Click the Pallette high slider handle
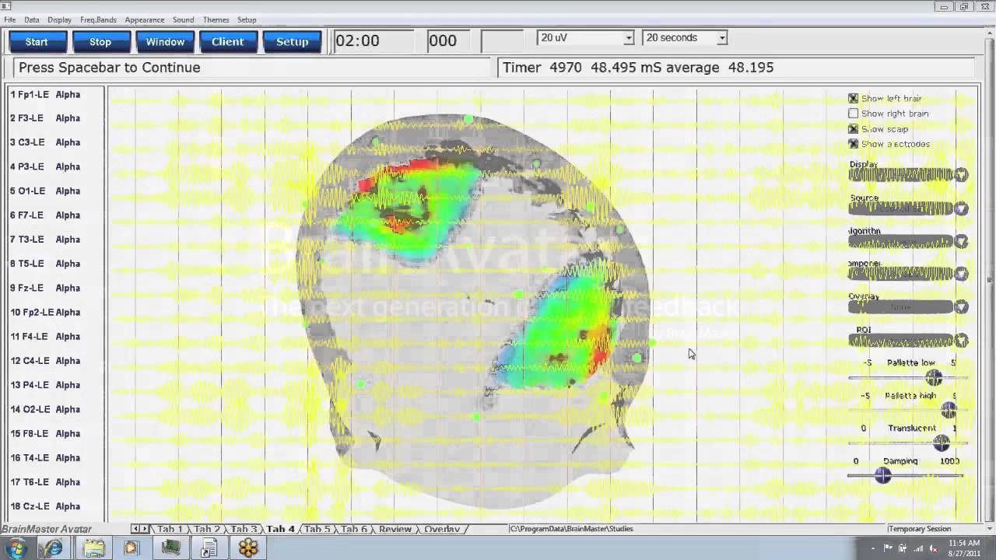This screenshot has height=560, width=996. pyautogui.click(x=949, y=411)
